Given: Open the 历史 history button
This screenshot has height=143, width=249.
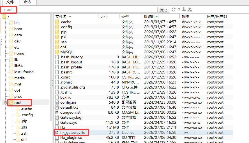Looking at the screenshot, I should pos(163,10).
